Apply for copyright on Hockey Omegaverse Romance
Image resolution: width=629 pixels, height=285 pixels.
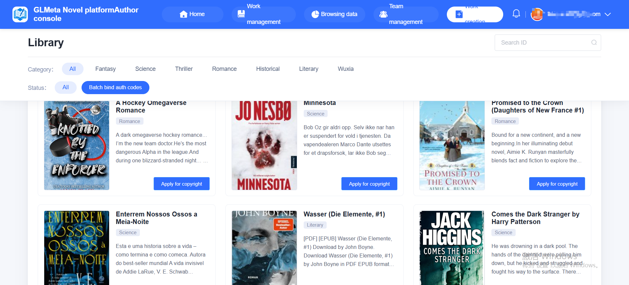pos(181,184)
